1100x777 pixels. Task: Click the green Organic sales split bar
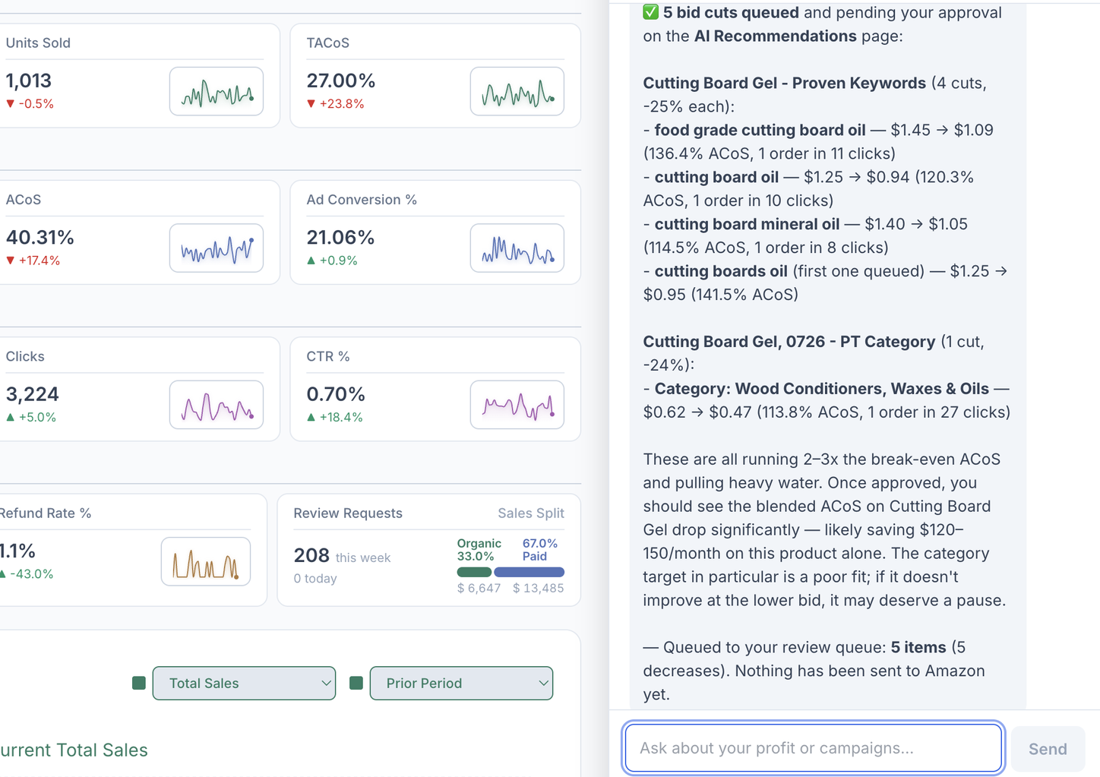point(474,572)
